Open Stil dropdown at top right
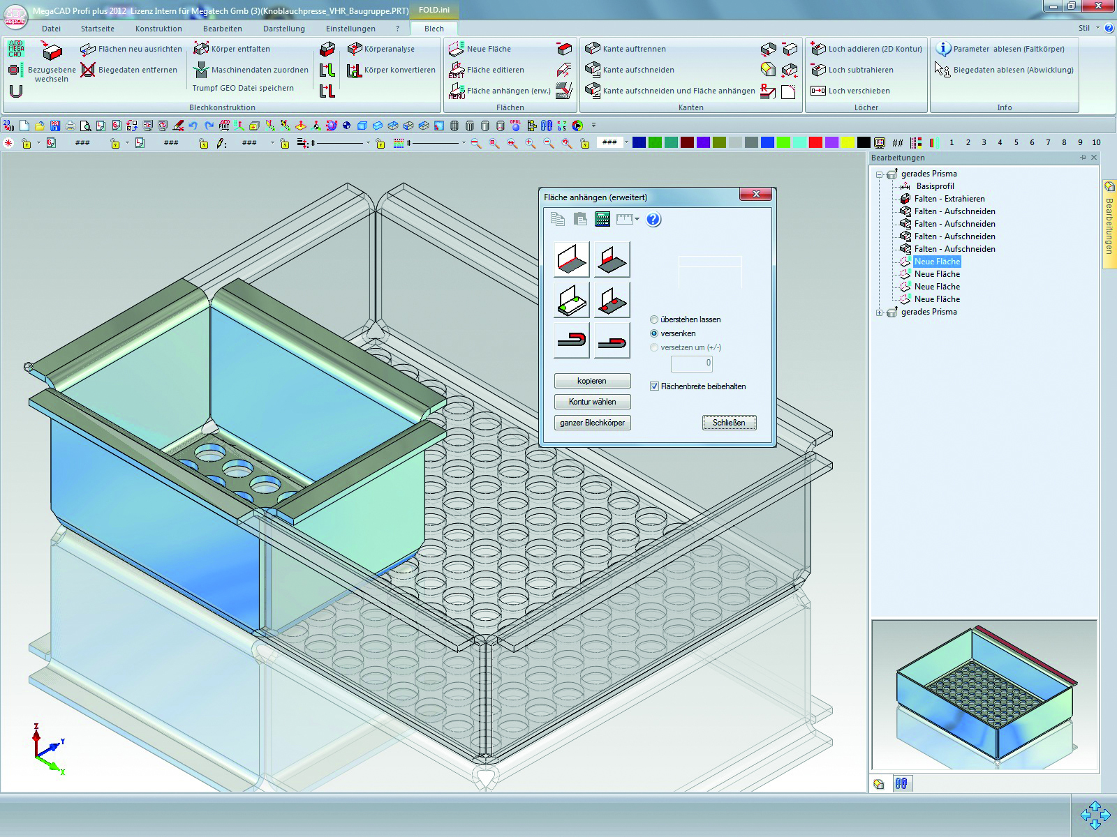 click(1097, 28)
